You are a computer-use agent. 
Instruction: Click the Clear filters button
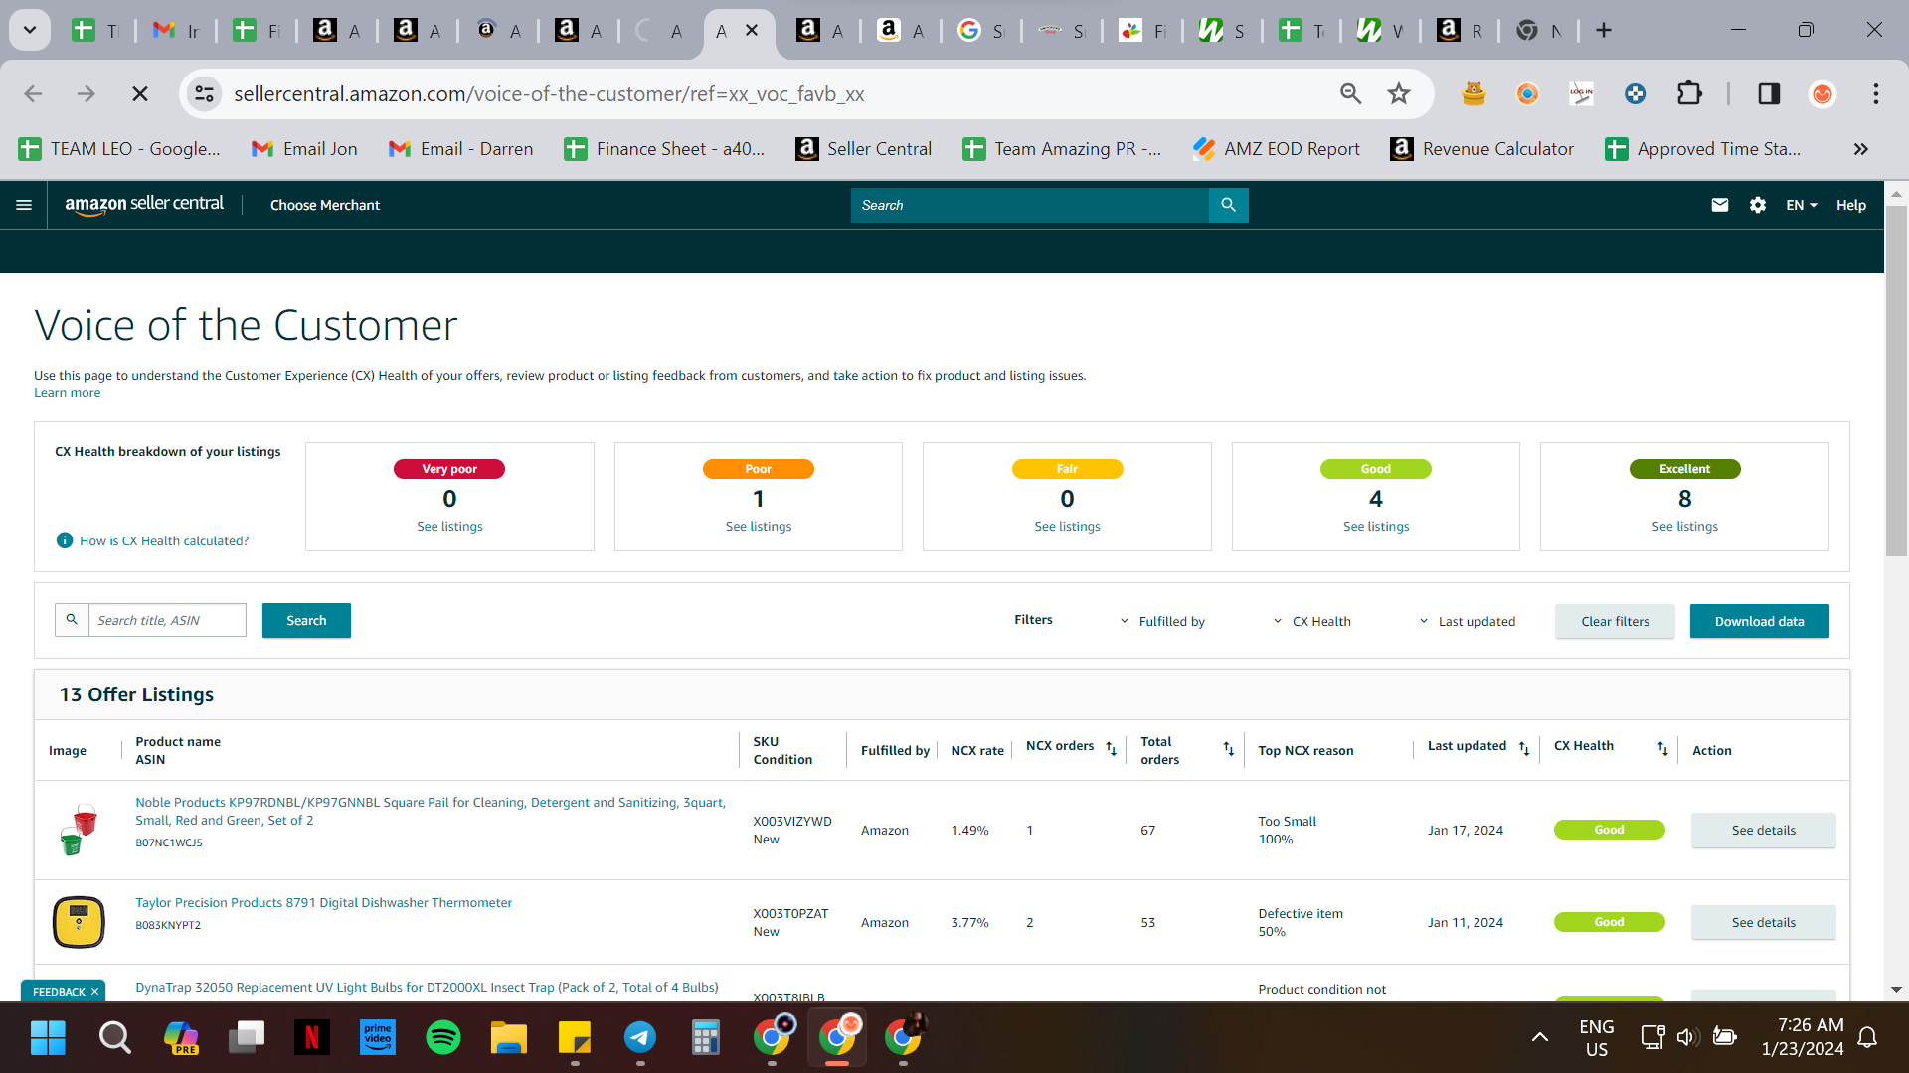[1615, 621]
